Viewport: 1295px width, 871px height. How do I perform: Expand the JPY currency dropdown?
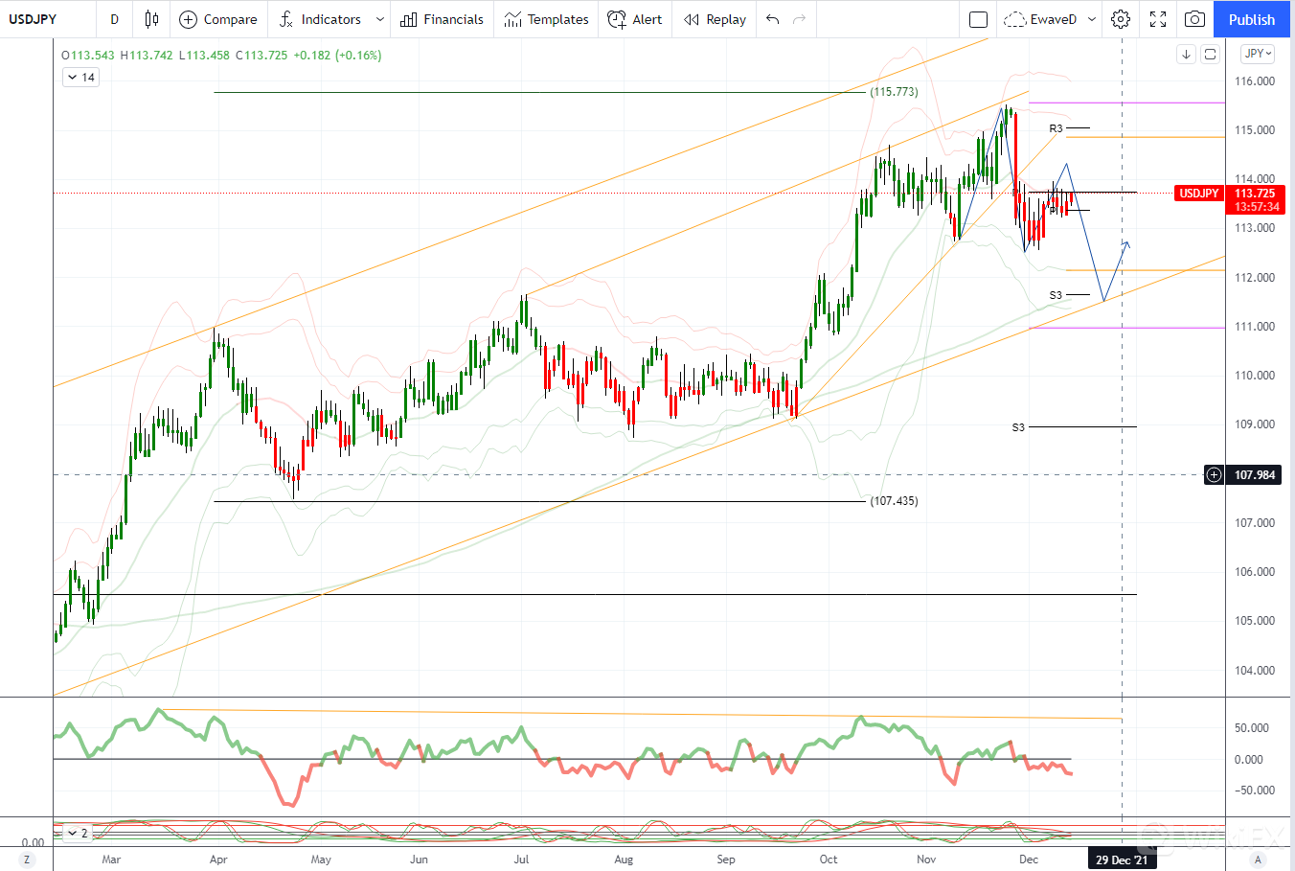(1257, 54)
